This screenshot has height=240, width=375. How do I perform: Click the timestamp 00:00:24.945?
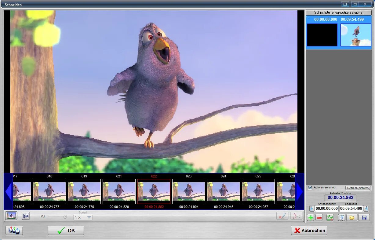[x=224, y=207]
